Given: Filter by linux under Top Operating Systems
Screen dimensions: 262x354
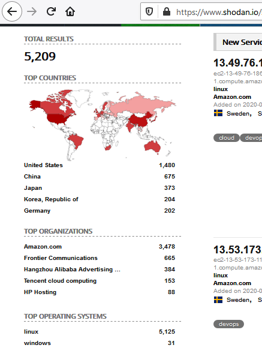Looking at the screenshot, I should 31,332.
